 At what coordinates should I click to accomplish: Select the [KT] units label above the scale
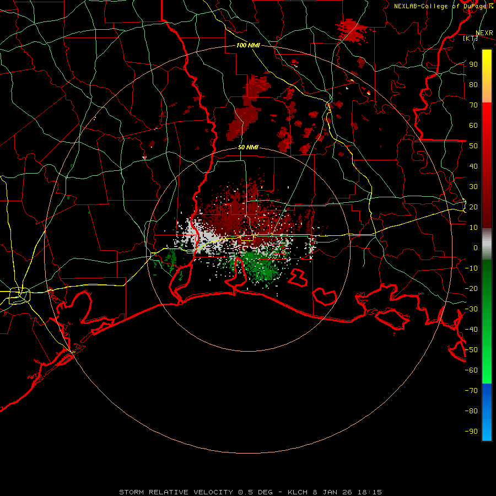[471, 38]
